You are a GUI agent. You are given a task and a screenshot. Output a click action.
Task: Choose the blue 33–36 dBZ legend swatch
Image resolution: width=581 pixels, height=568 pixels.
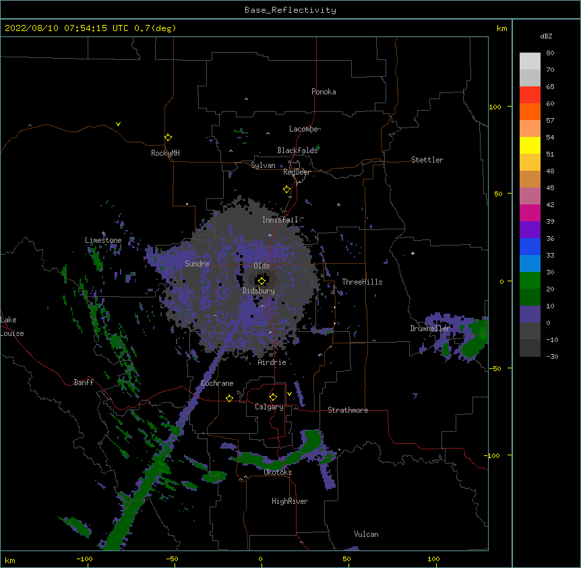click(530, 246)
